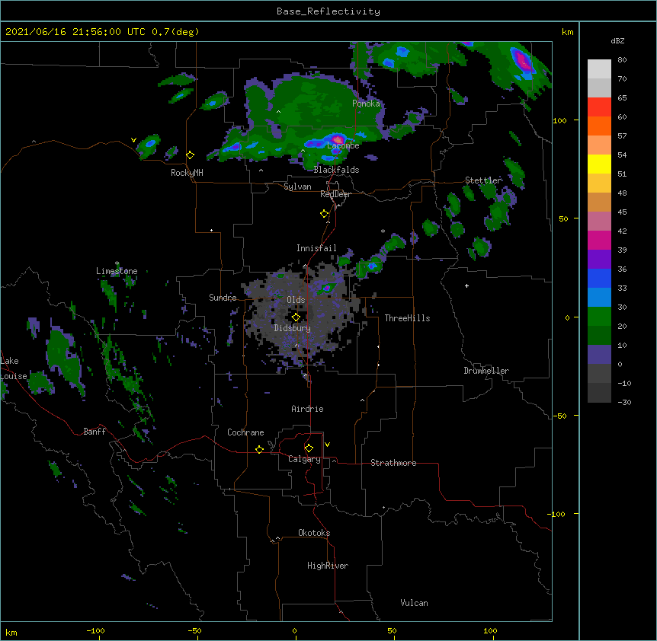Select the Olds label
The width and height of the screenshot is (657, 641).
296,300
